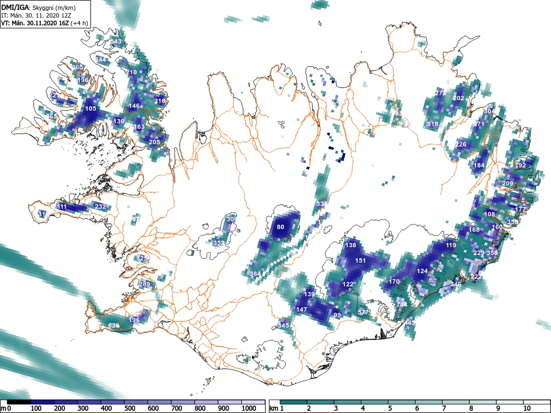Click the visibility value 124

[422, 271]
